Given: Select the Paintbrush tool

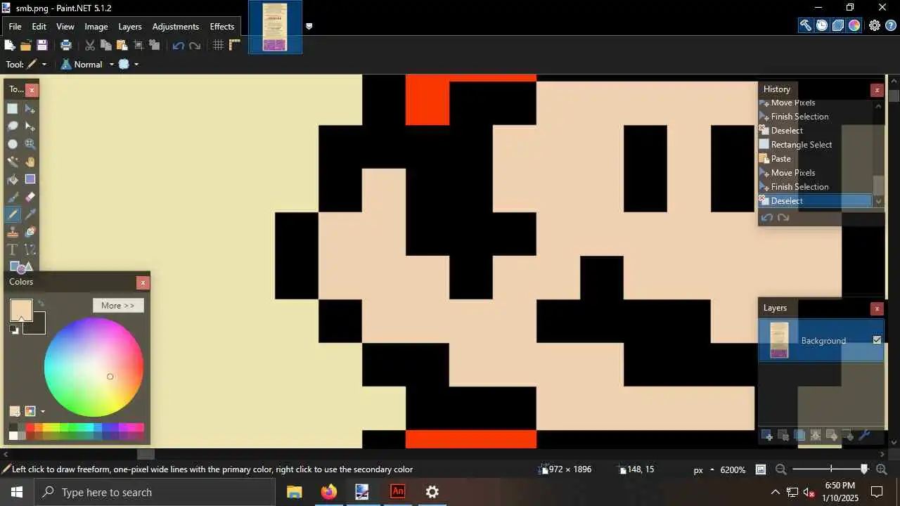Looking at the screenshot, I should pyautogui.click(x=13, y=197).
